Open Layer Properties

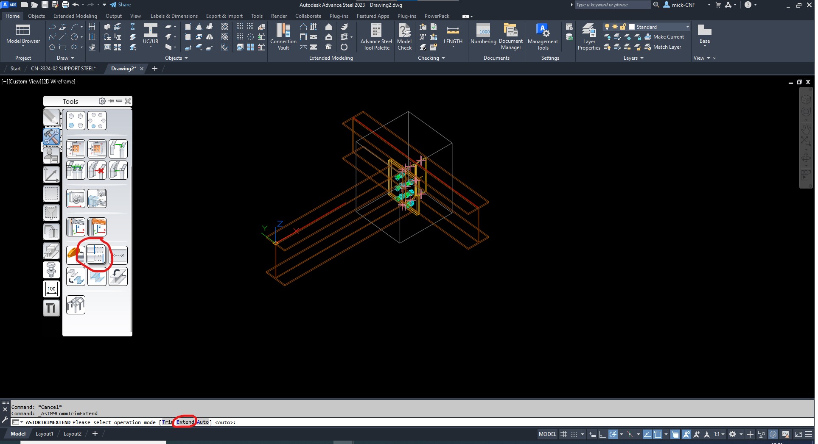tap(588, 36)
